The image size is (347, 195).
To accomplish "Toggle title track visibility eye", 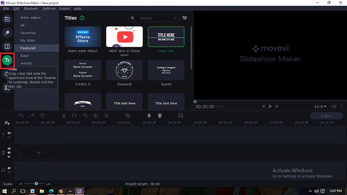I will click(9, 133).
